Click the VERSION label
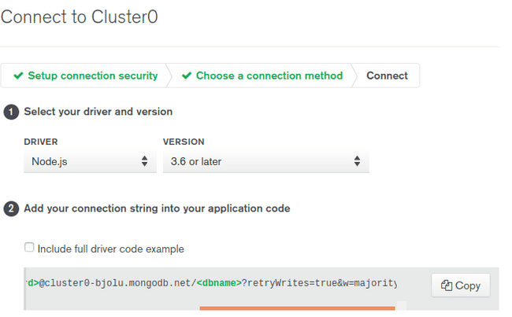 (184, 142)
